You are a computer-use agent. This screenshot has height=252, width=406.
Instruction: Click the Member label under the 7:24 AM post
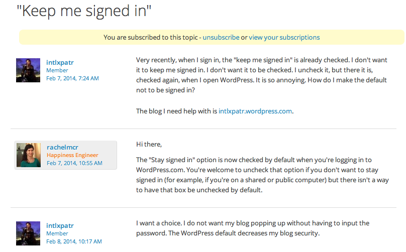(57, 70)
